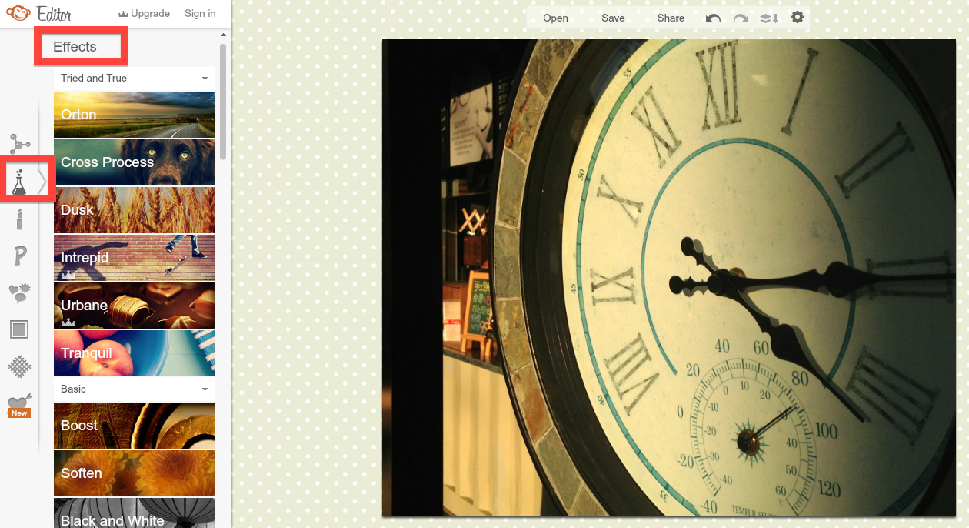Screen dimensions: 969x528
Task: Open the Themes apple icon marked New
Action: [19, 405]
